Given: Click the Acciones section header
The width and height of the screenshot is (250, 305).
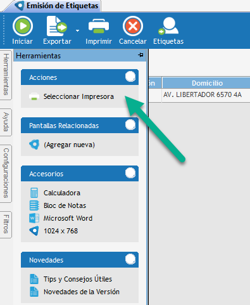Looking at the screenshot, I should pos(80,77).
